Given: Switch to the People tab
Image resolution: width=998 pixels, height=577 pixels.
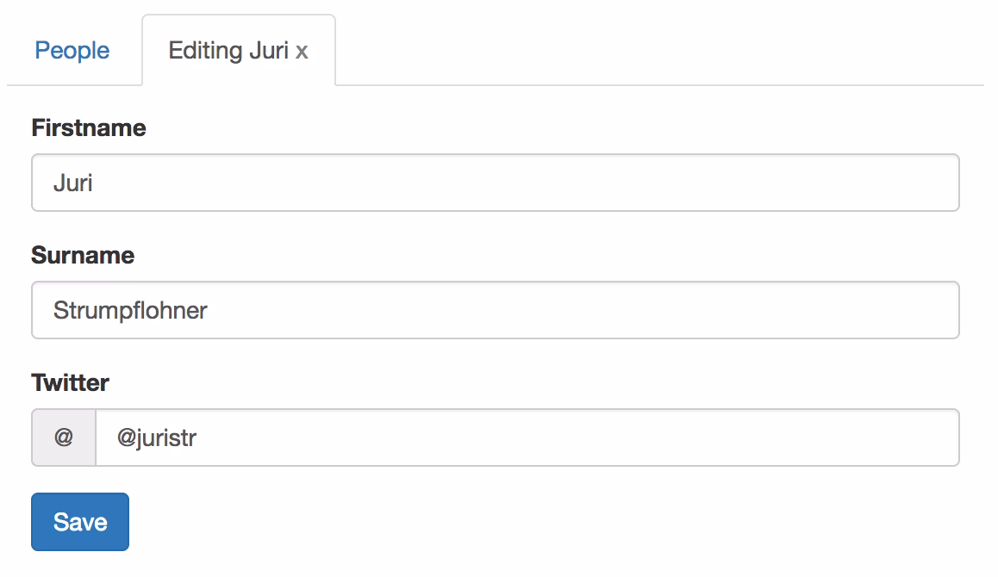Looking at the screenshot, I should point(72,51).
